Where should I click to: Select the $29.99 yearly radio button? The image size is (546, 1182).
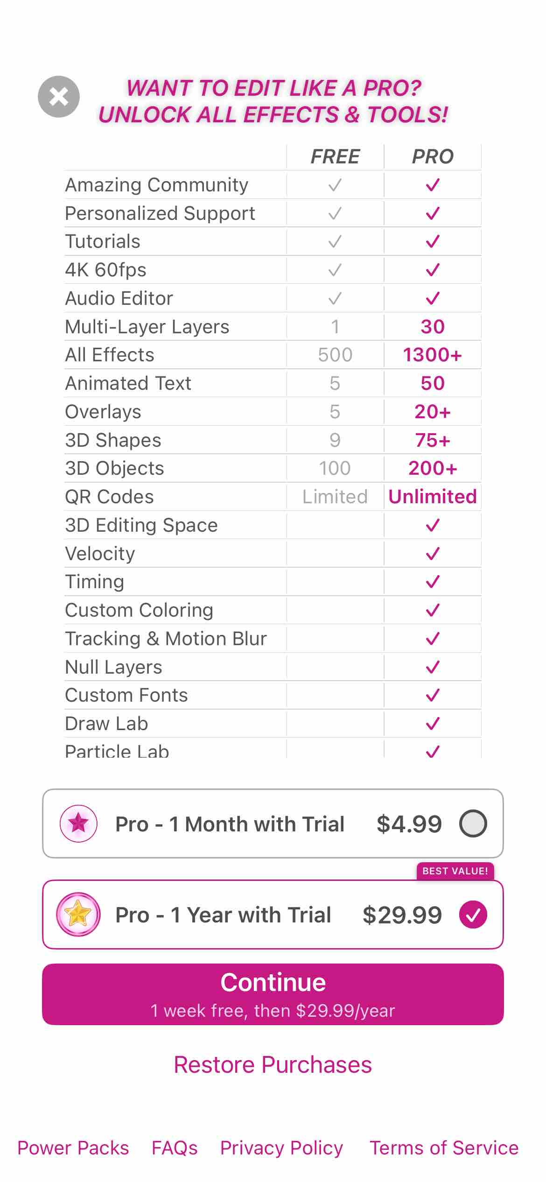[x=473, y=915]
